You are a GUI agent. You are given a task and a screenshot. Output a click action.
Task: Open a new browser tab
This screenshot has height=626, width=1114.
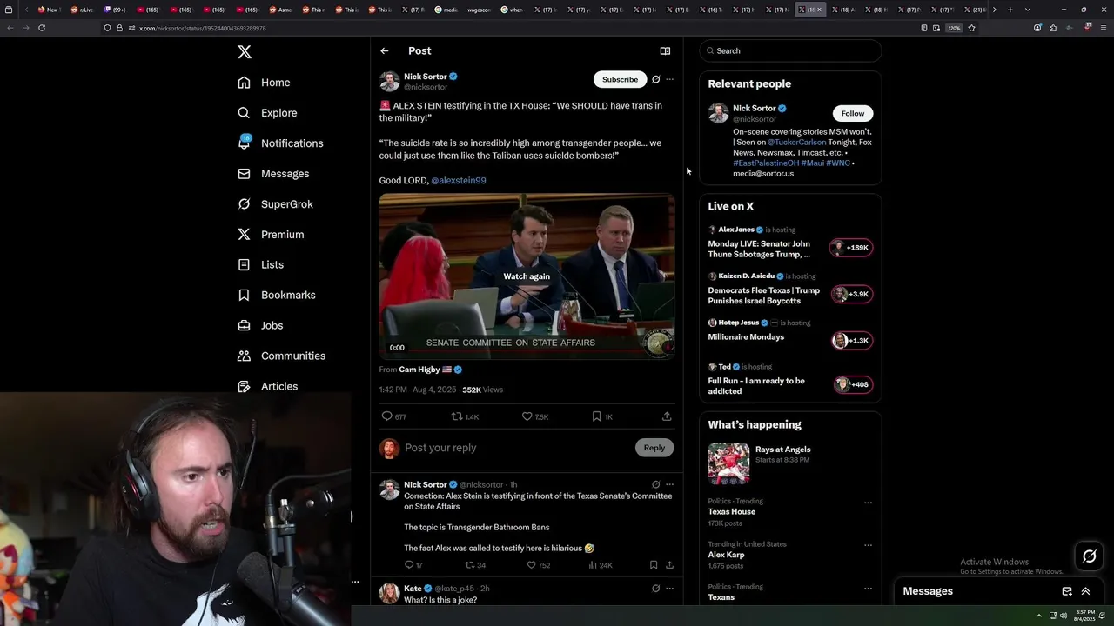point(1010,10)
